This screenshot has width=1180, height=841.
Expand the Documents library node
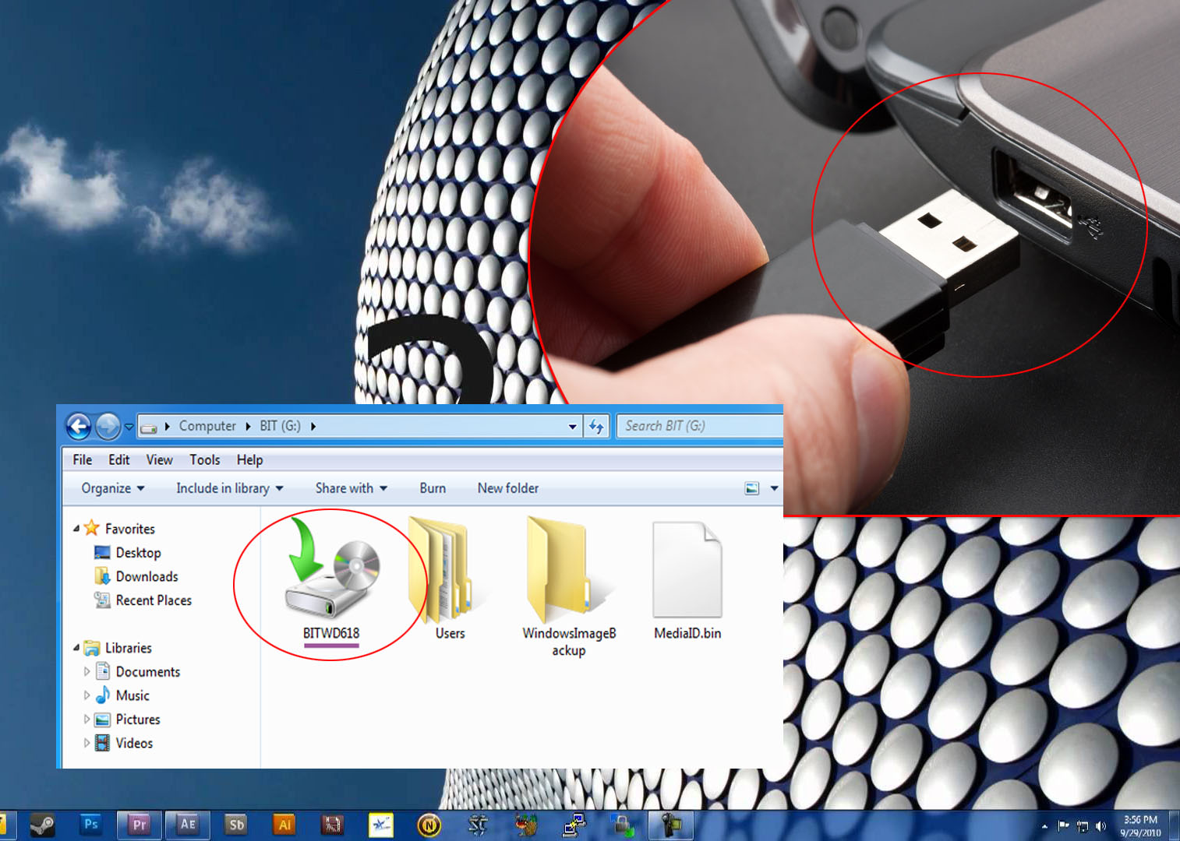(x=87, y=671)
